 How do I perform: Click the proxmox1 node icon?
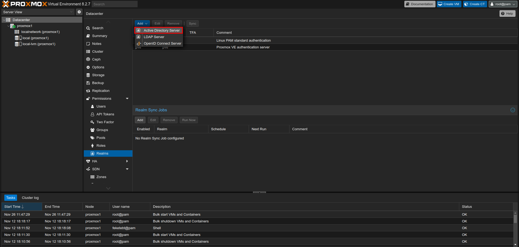coord(13,26)
